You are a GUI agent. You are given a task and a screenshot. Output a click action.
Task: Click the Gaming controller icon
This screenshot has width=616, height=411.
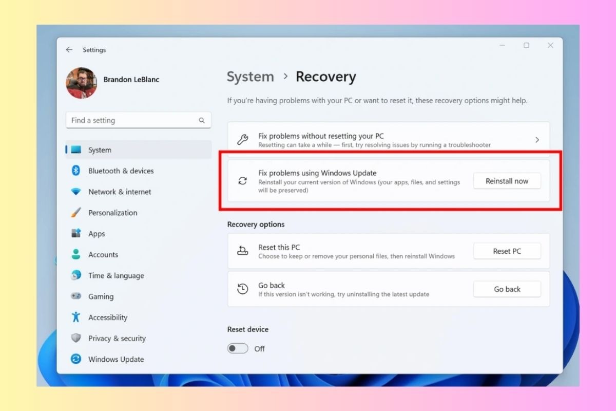[76, 296]
